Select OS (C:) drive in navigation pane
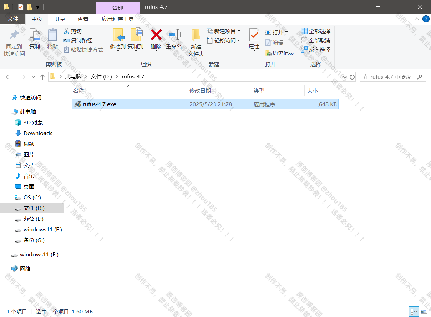The width and height of the screenshot is (431, 317). click(x=32, y=198)
